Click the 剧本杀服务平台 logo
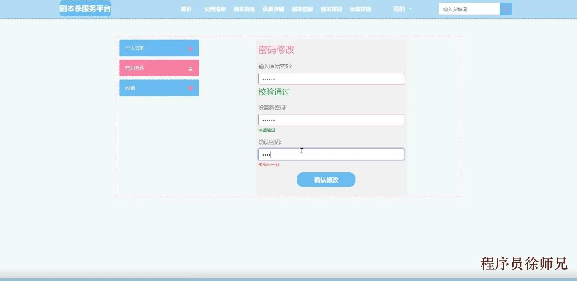The image size is (577, 281). pos(85,8)
